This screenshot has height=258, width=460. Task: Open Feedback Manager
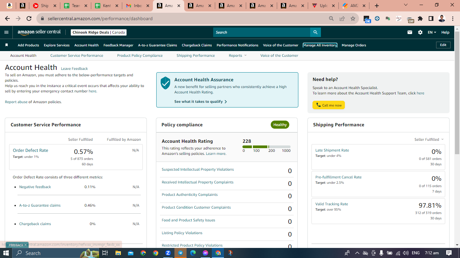[x=118, y=45]
